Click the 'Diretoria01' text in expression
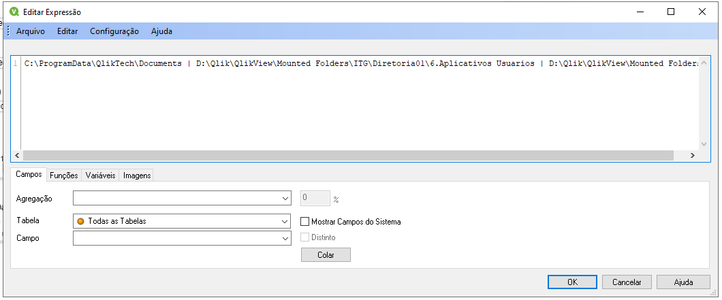 pyautogui.click(x=398, y=63)
